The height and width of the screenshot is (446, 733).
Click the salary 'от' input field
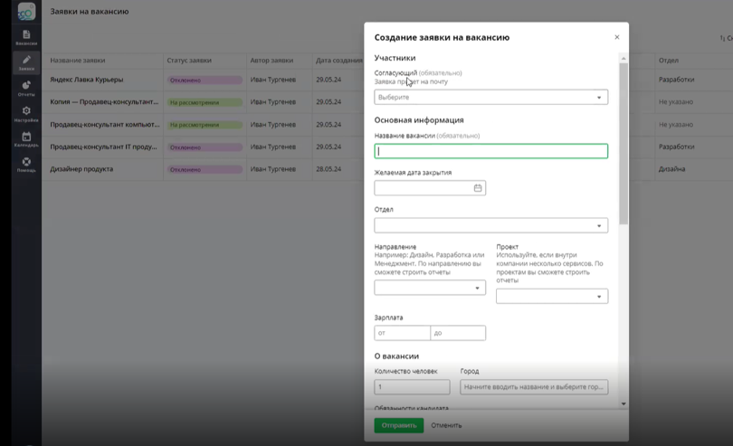point(402,333)
